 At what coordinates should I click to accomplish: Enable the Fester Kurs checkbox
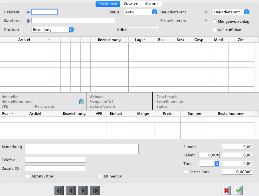186,172
